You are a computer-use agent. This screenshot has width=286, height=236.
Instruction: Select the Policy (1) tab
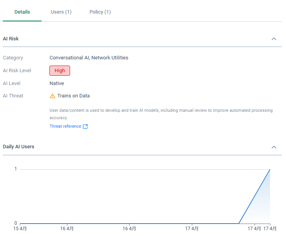click(x=100, y=12)
